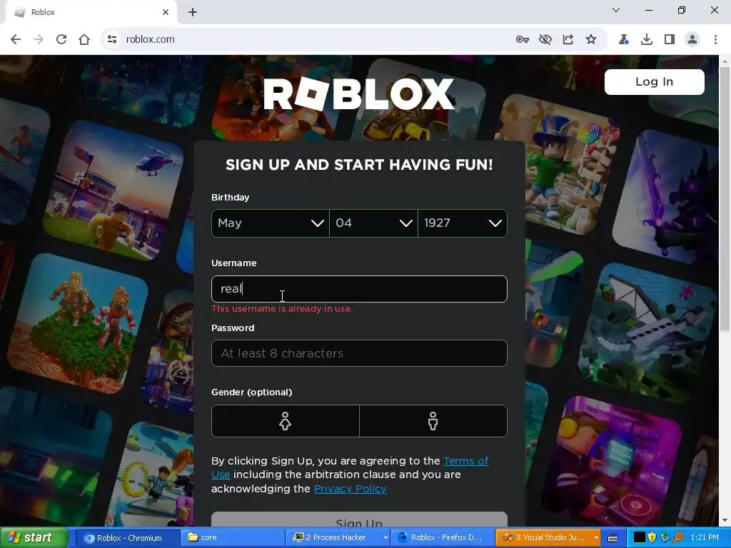Select the Roblox browser tab

pyautogui.click(x=91, y=12)
